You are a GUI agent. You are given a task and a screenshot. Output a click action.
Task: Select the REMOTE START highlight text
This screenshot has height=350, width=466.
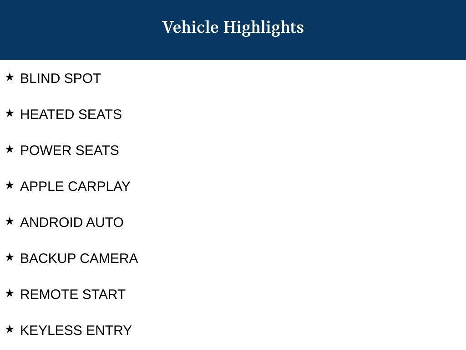pos(73,295)
